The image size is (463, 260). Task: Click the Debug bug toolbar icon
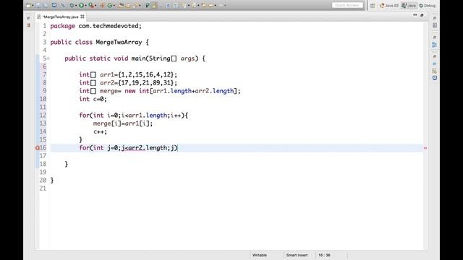pos(72,5)
